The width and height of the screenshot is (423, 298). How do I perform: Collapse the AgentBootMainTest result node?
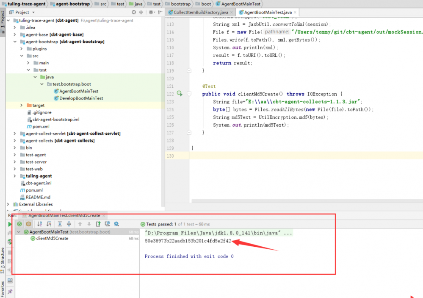click(19, 232)
